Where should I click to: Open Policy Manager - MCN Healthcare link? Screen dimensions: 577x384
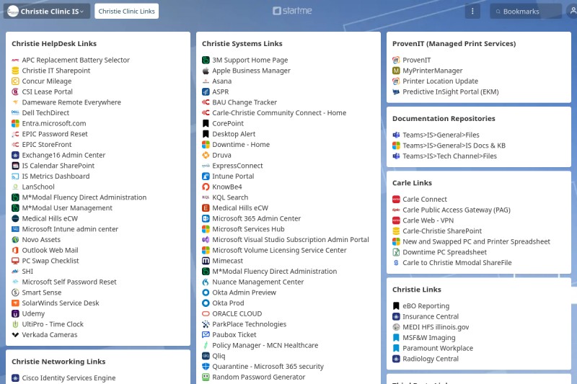pyautogui.click(x=265, y=345)
